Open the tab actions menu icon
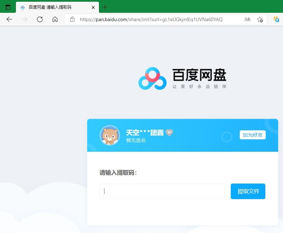283x233 pixels. 8,7
